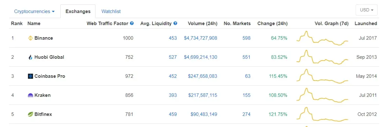The width and height of the screenshot is (383, 127).
Task: Click the Coinbase Pro logo icon
Action: [x=31, y=76]
